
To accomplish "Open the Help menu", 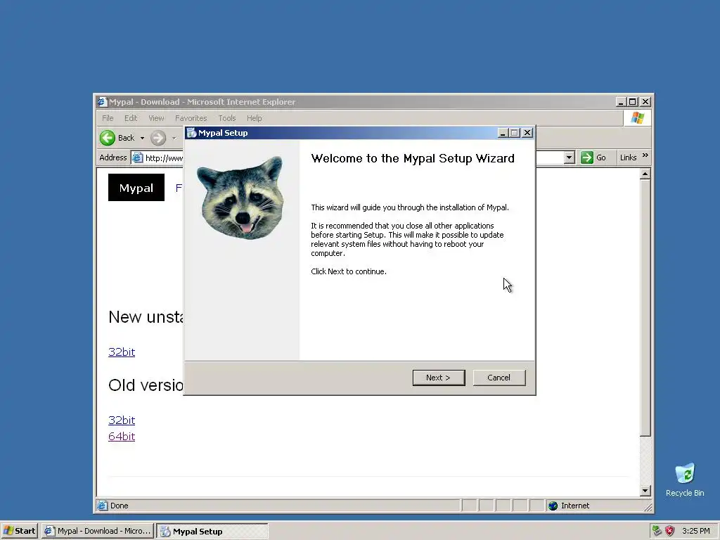I will 254,118.
